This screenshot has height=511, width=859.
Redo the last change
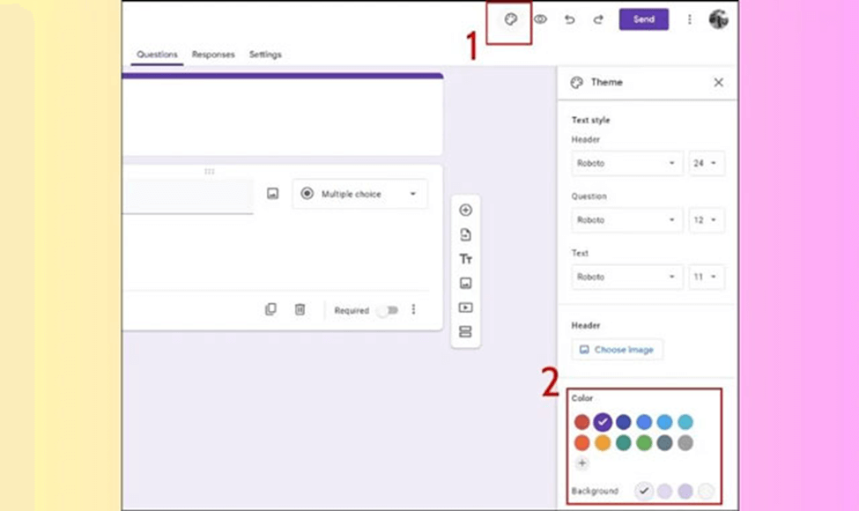[x=597, y=19]
